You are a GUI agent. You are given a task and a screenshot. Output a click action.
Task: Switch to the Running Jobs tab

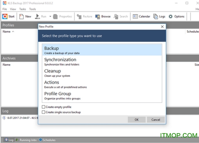26,140
